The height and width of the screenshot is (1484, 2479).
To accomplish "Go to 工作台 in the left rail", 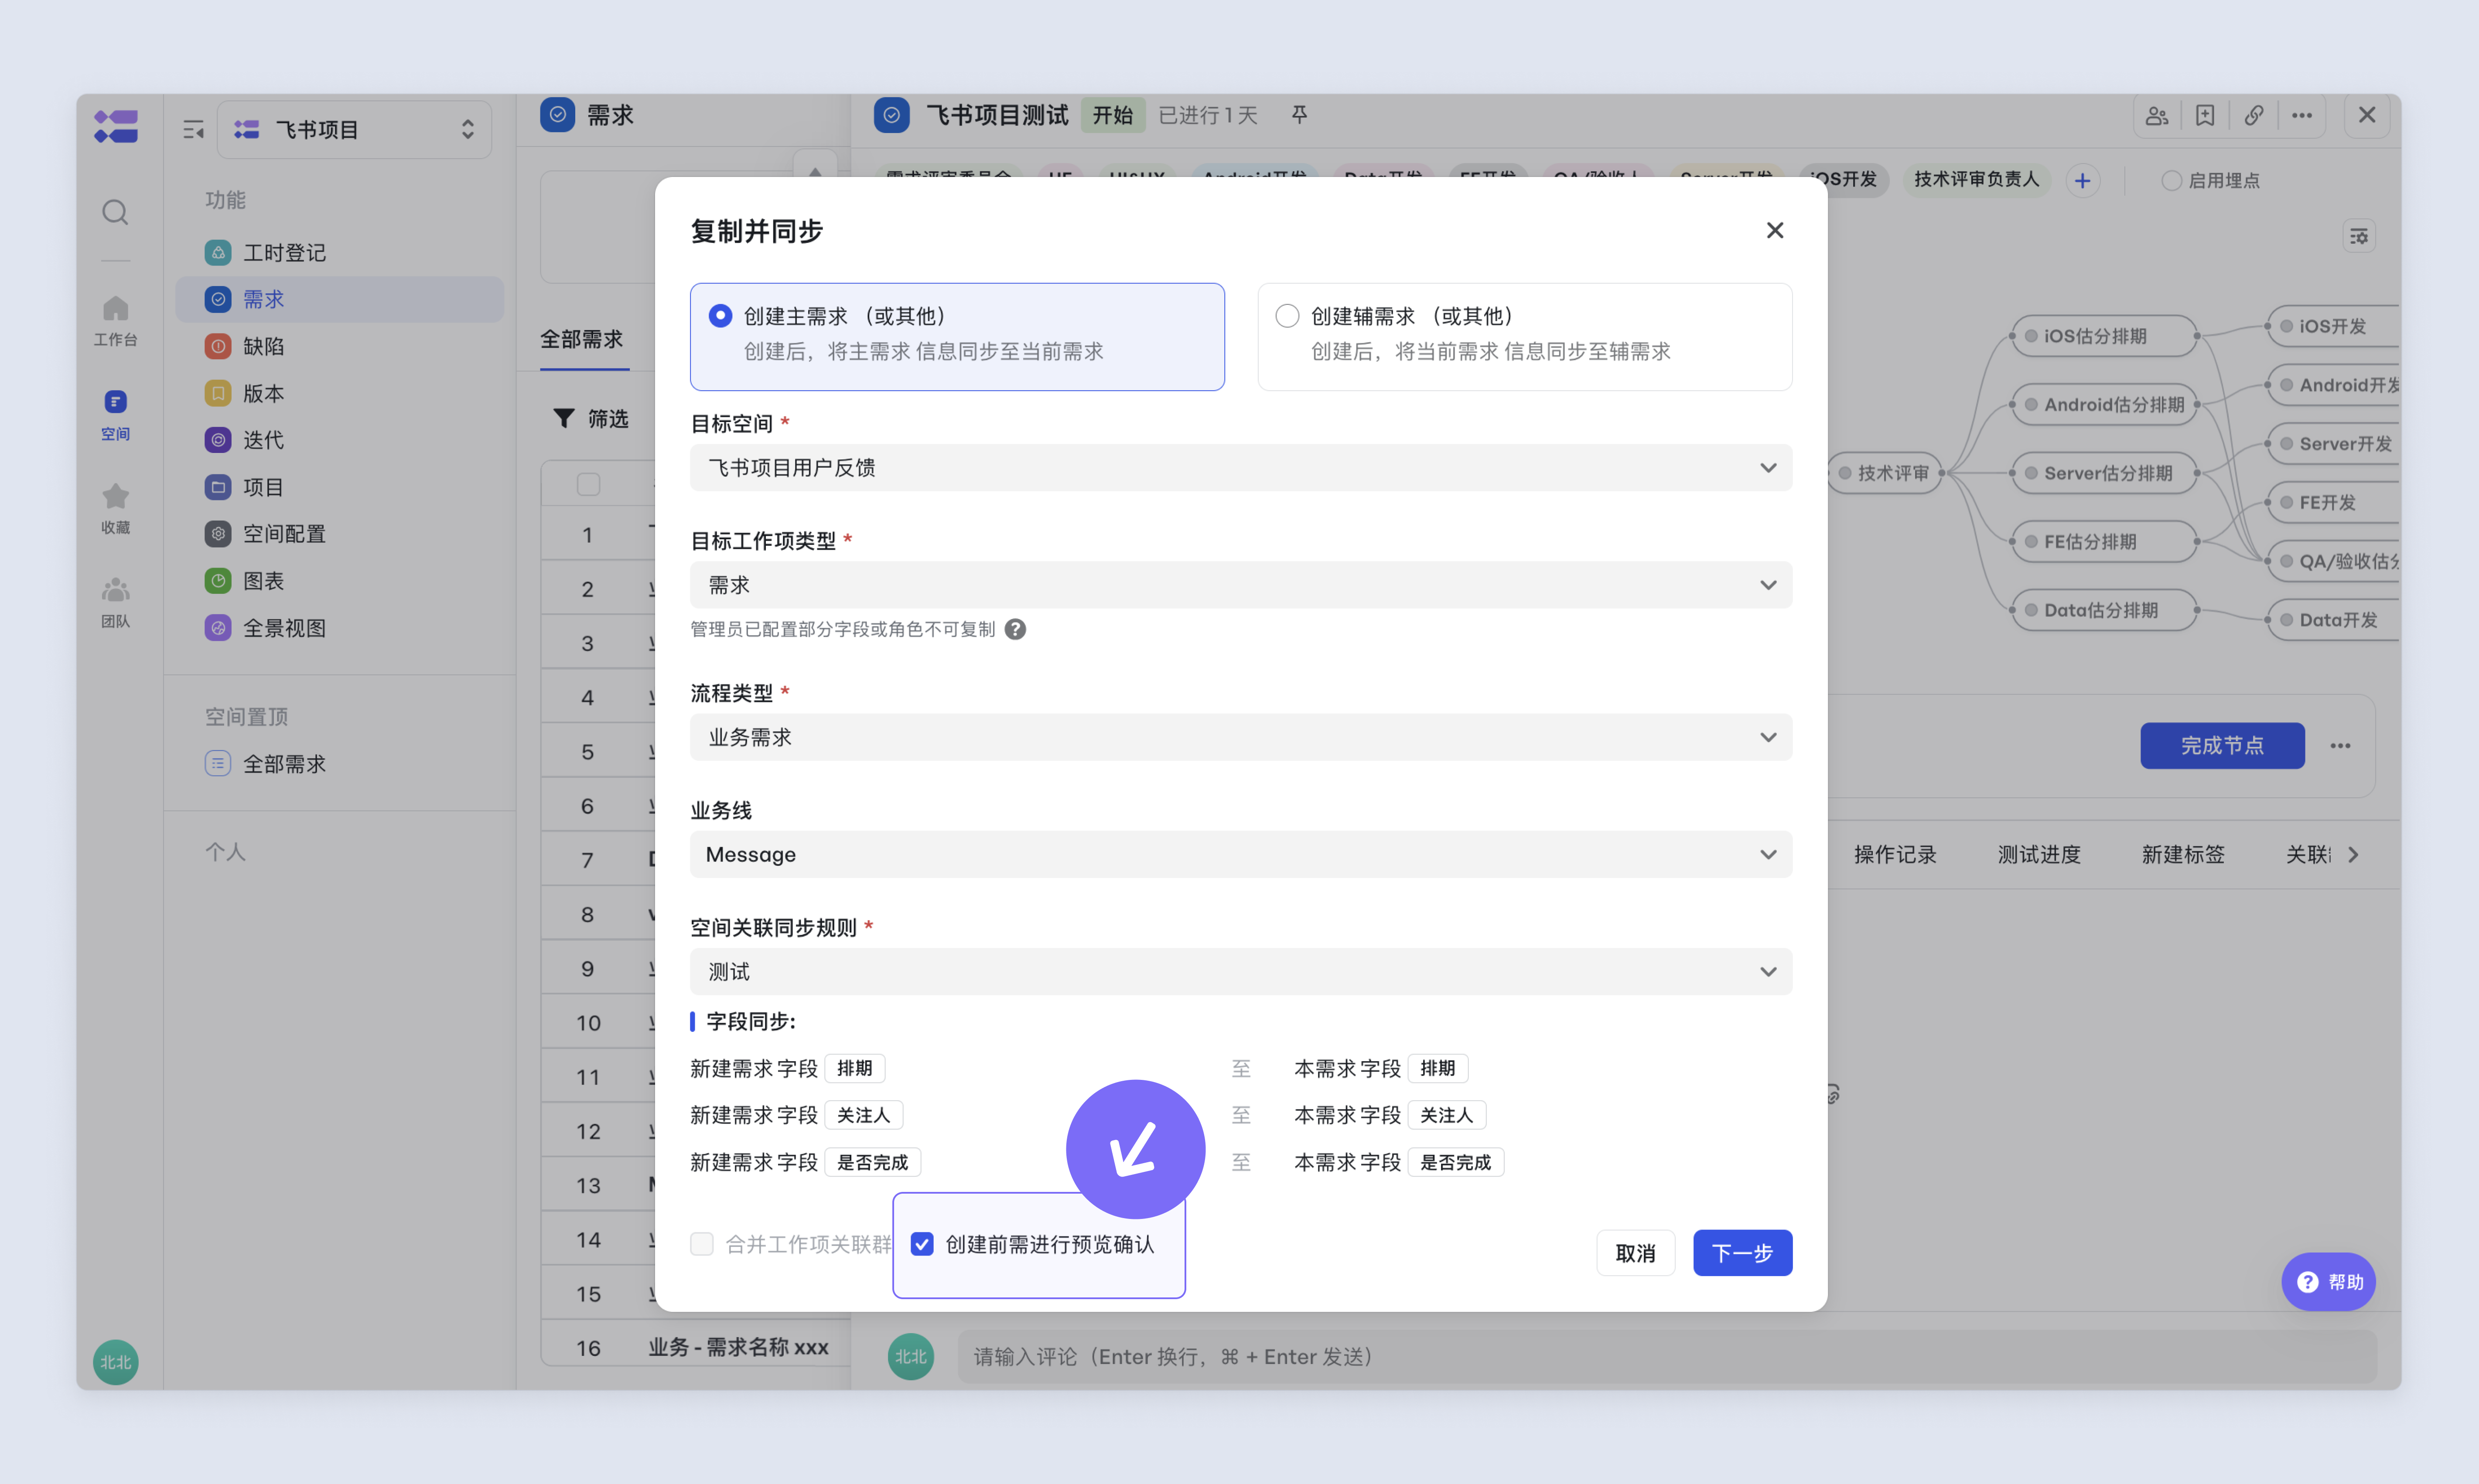I will coord(115,321).
